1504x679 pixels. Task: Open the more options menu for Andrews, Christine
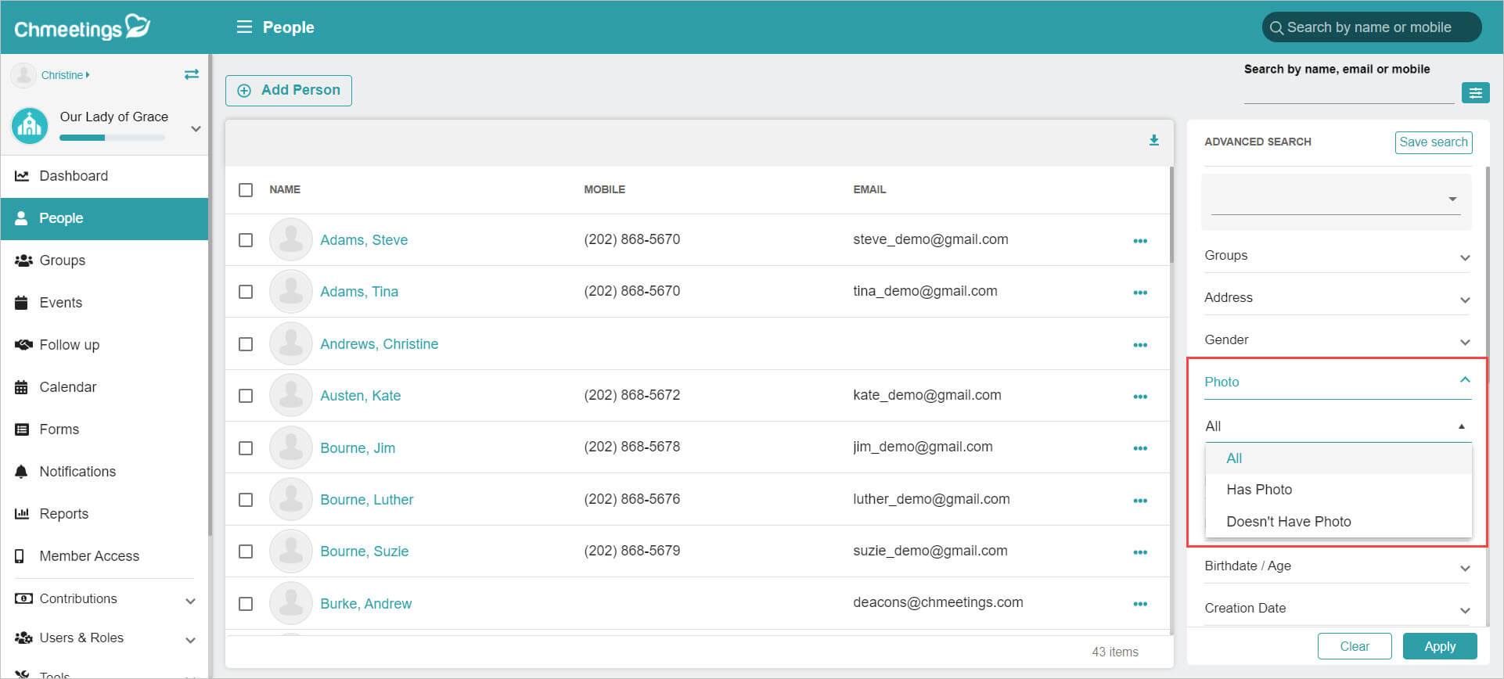(x=1140, y=345)
